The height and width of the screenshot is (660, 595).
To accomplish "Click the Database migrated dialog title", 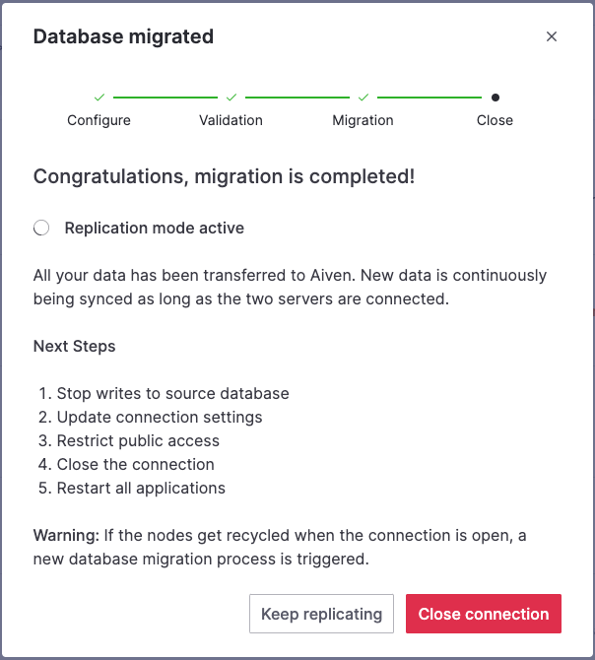I will point(123,37).
